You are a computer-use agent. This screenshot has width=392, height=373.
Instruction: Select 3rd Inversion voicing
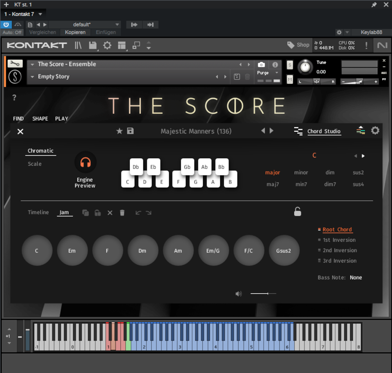[340, 261]
